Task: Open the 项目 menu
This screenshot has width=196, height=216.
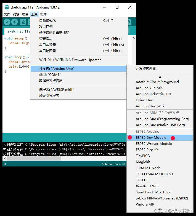Action: pos(25,14)
